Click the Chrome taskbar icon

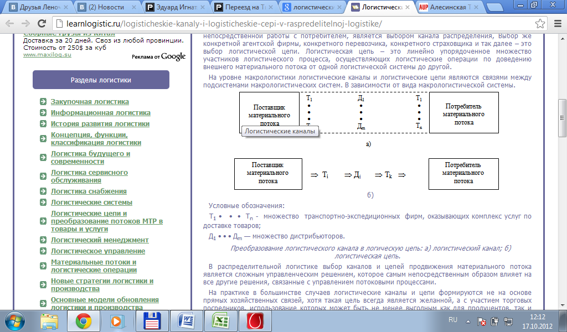pos(84,321)
